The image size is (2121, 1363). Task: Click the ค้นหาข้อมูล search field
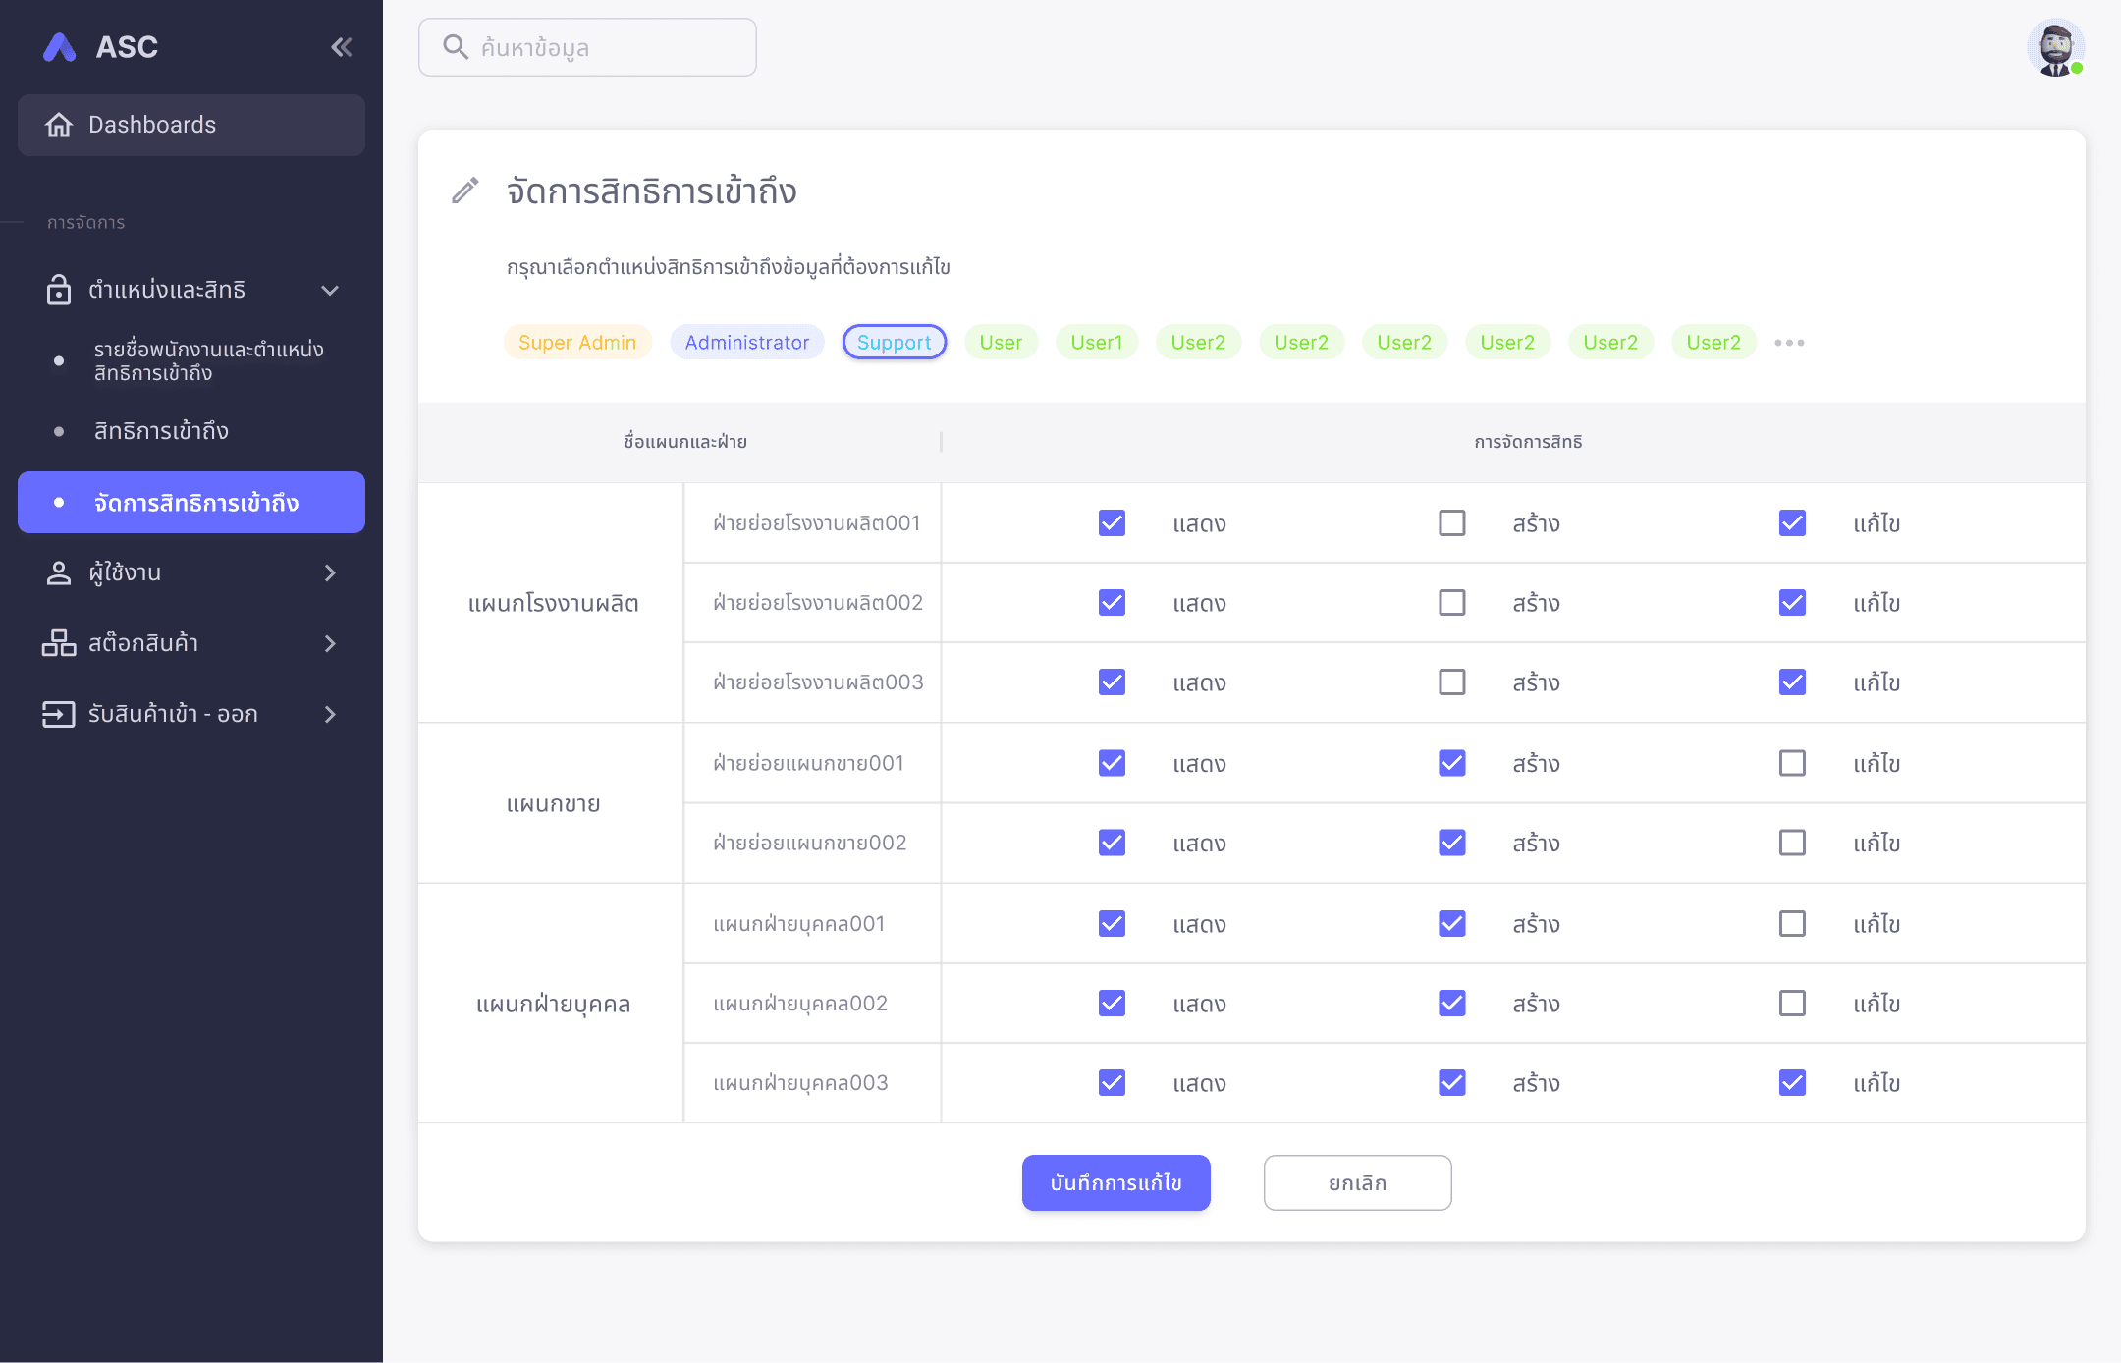click(587, 47)
